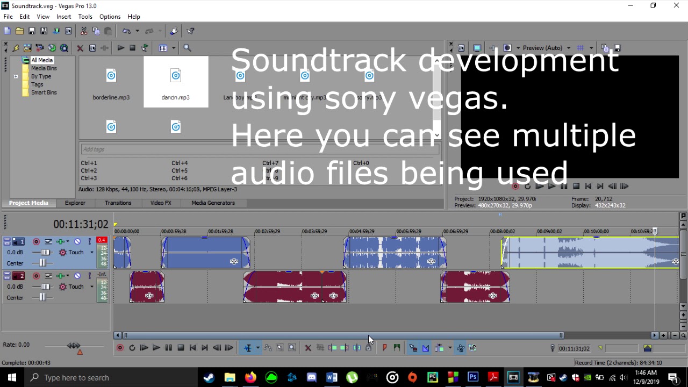Select the Envelope Edit tool
This screenshot has height=387, width=688.
click(x=268, y=348)
